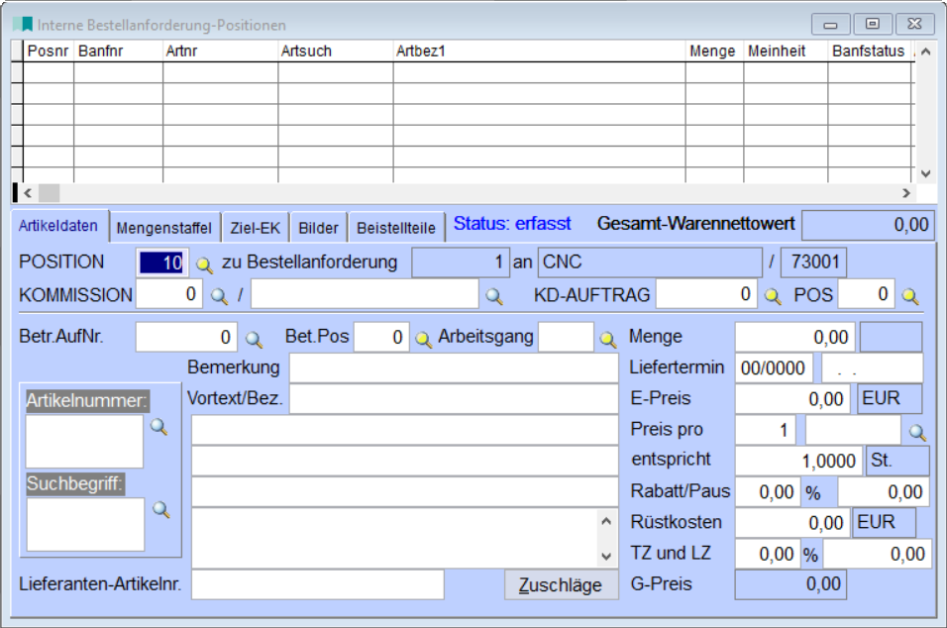Open lookup next to the KOMMISSION number

pyautogui.click(x=219, y=295)
